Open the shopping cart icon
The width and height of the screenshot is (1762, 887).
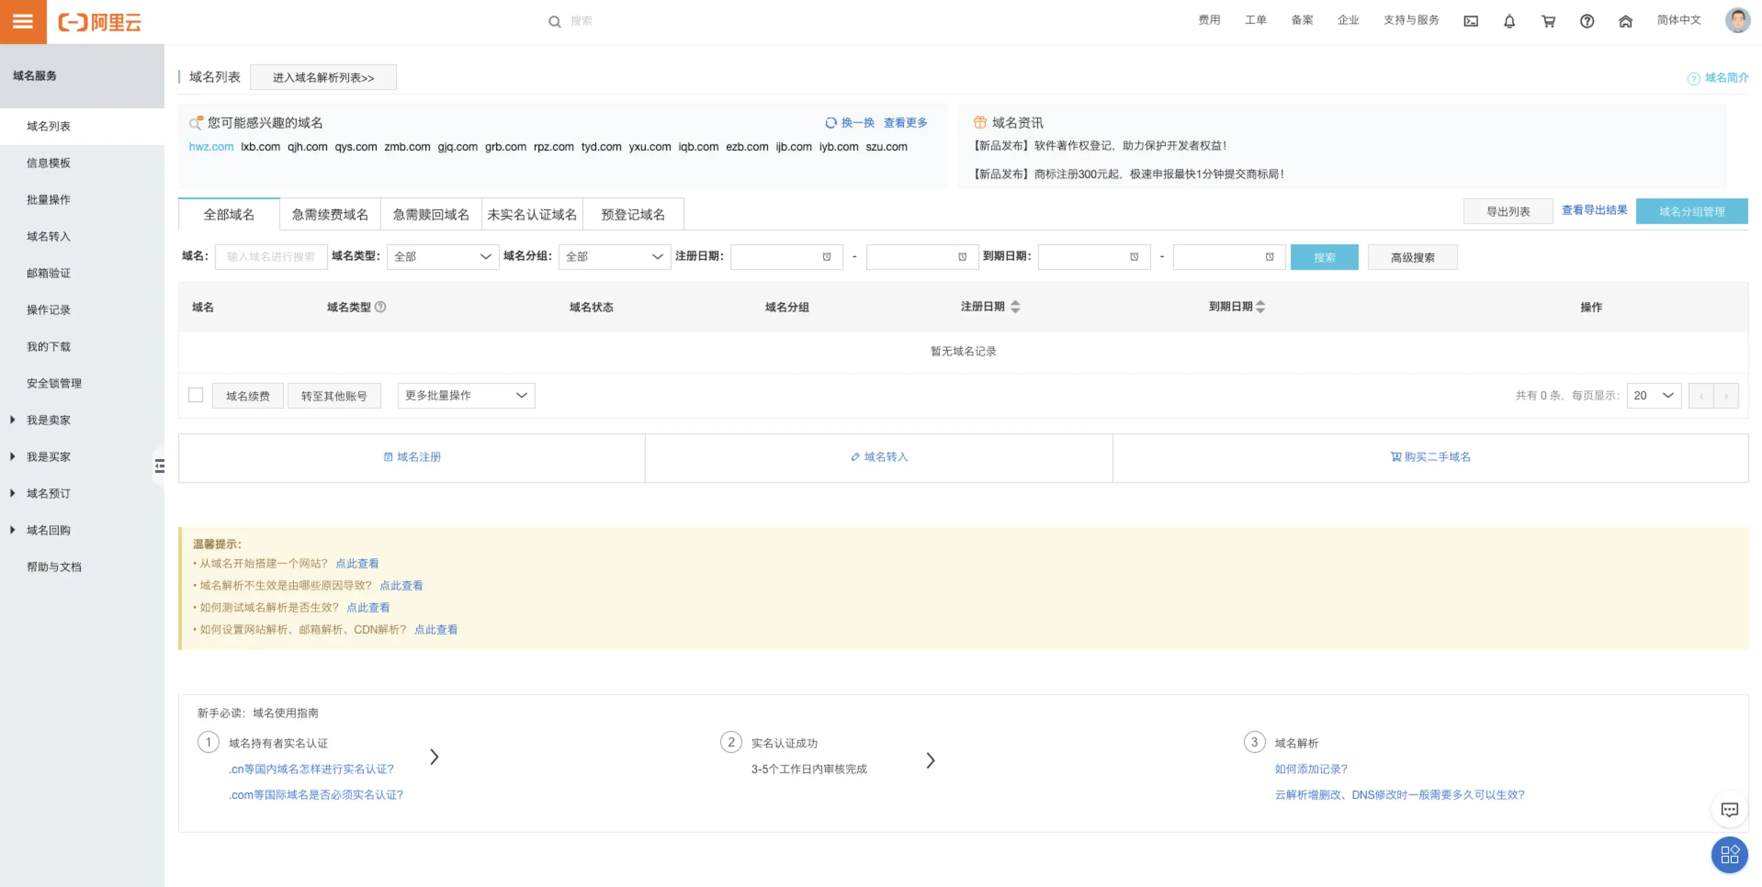tap(1548, 21)
